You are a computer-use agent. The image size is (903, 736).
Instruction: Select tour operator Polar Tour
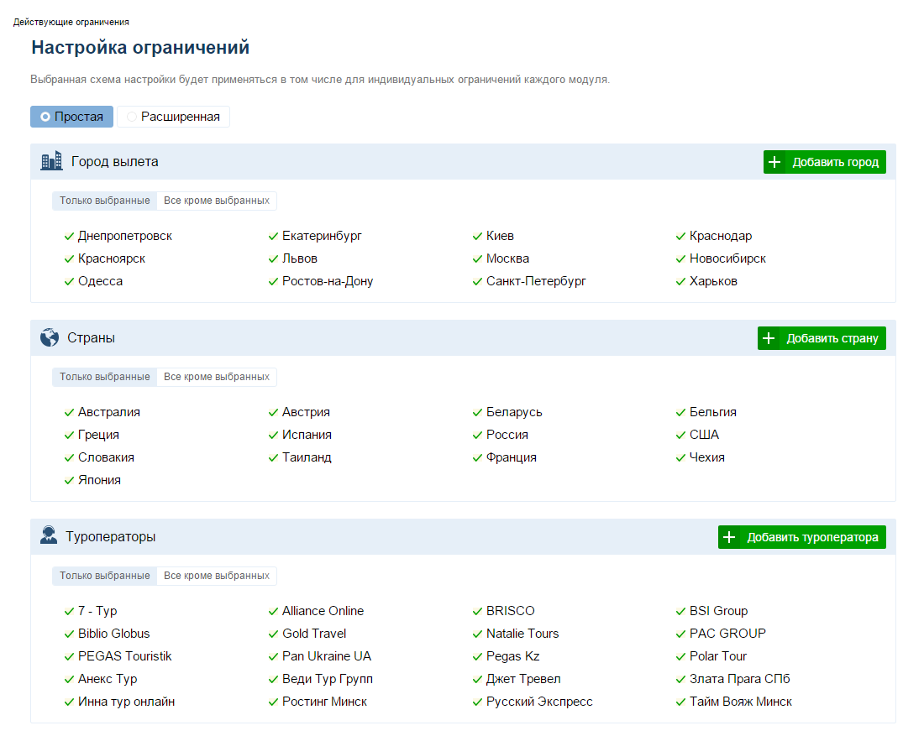(717, 656)
